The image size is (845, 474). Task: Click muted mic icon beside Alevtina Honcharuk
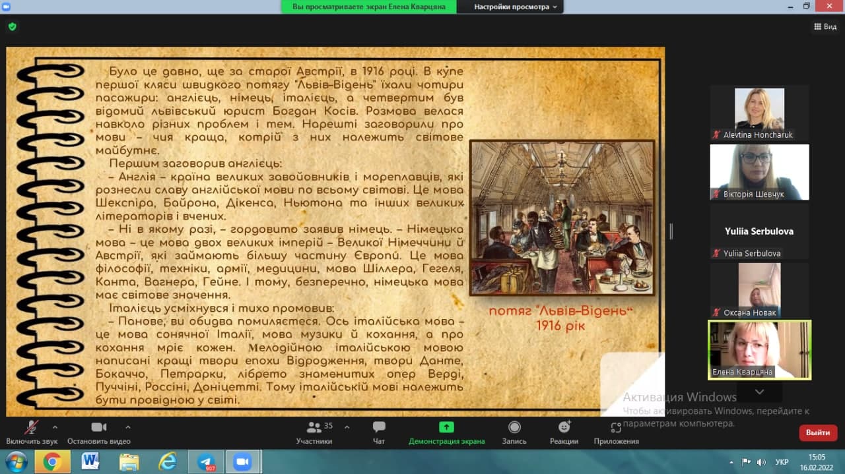click(x=716, y=134)
